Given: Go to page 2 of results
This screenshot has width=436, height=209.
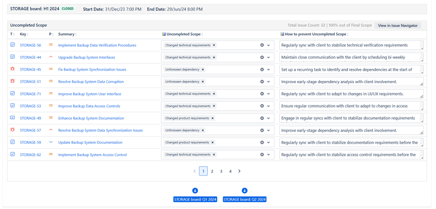Looking at the screenshot, I should point(212,171).
